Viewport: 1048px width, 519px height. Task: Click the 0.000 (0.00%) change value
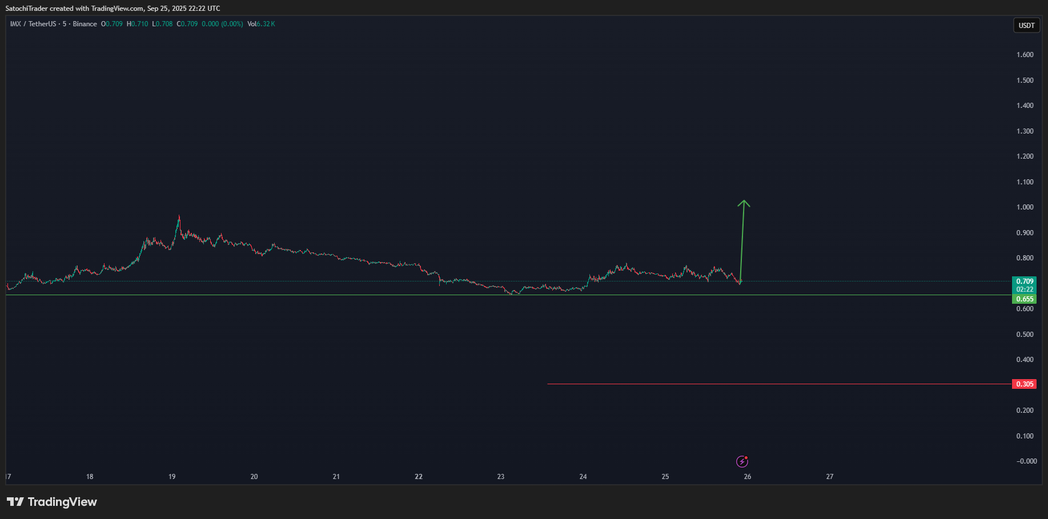[222, 24]
